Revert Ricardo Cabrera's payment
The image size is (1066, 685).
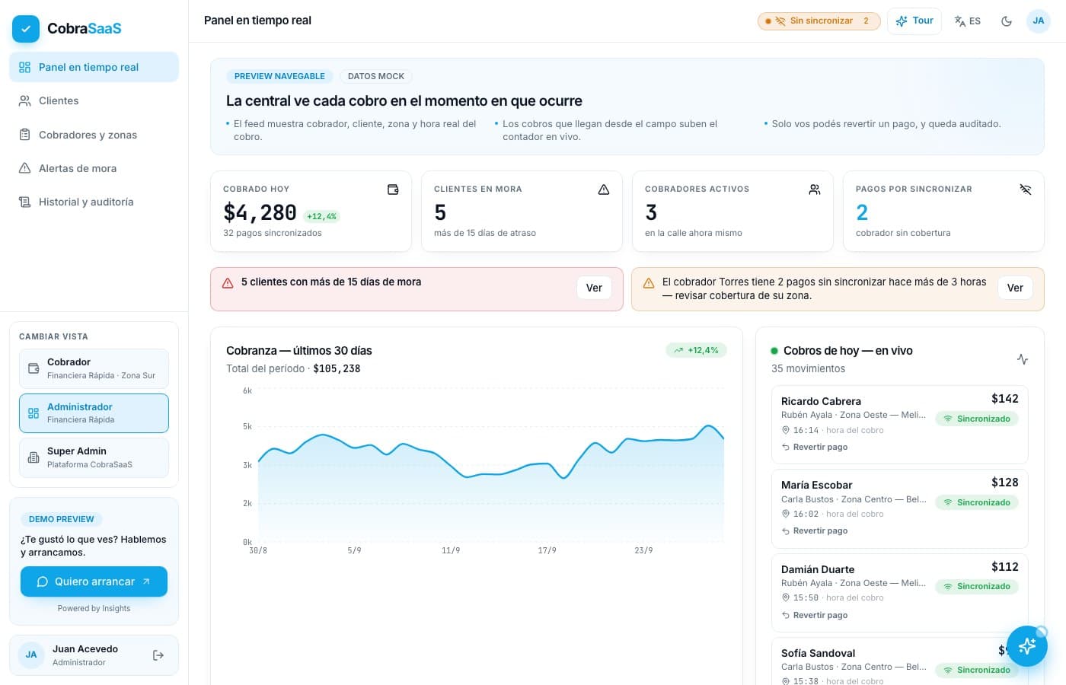815,448
